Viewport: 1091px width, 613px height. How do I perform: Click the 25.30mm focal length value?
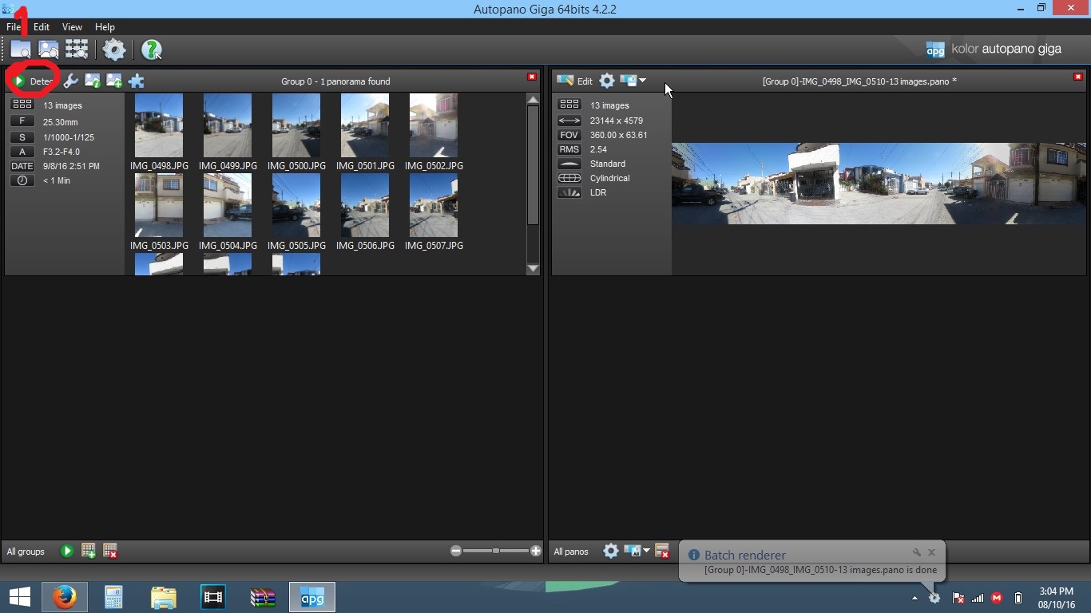coord(61,123)
